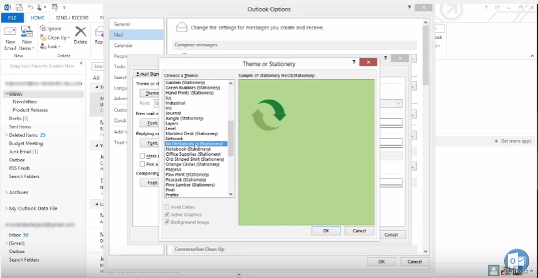
Task: Select the Marbled Desk (Stationery) theme
Action: [191, 134]
